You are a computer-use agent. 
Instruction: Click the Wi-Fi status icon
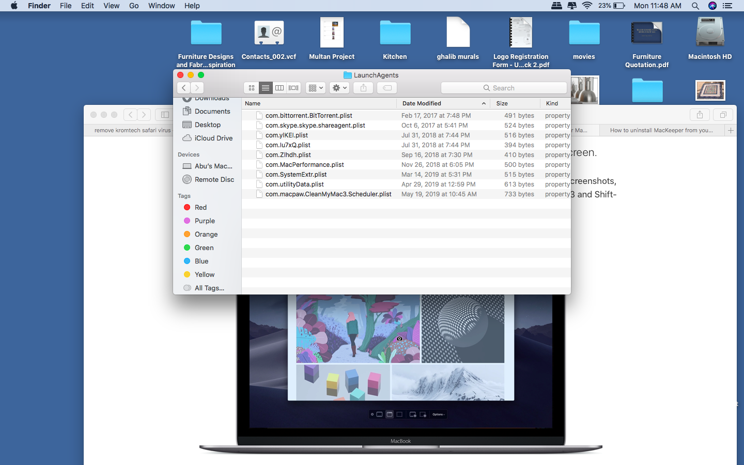587,6
